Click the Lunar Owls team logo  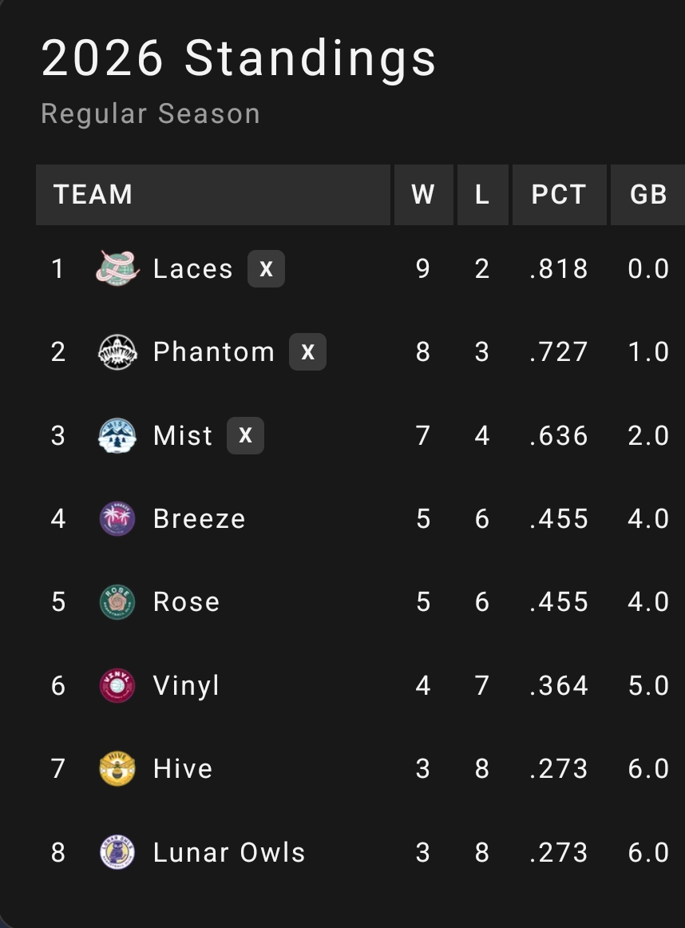pos(117,852)
